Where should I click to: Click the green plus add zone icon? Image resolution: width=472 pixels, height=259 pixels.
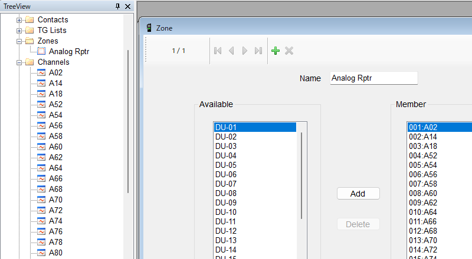pos(275,51)
